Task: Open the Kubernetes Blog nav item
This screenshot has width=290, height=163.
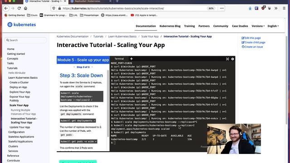Action: pyautogui.click(x=170, y=26)
